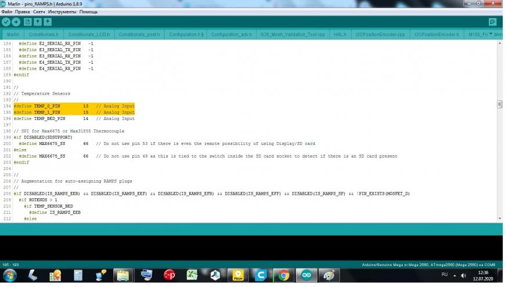Open the Инструменты menu

click(62, 12)
